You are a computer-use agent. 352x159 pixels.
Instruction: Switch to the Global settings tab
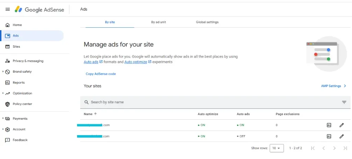point(207,22)
